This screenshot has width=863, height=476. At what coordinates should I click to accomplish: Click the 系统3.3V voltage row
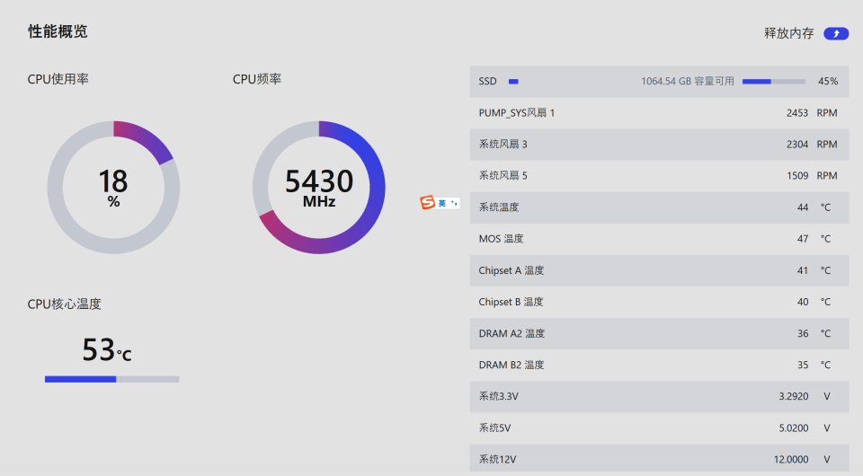point(658,396)
